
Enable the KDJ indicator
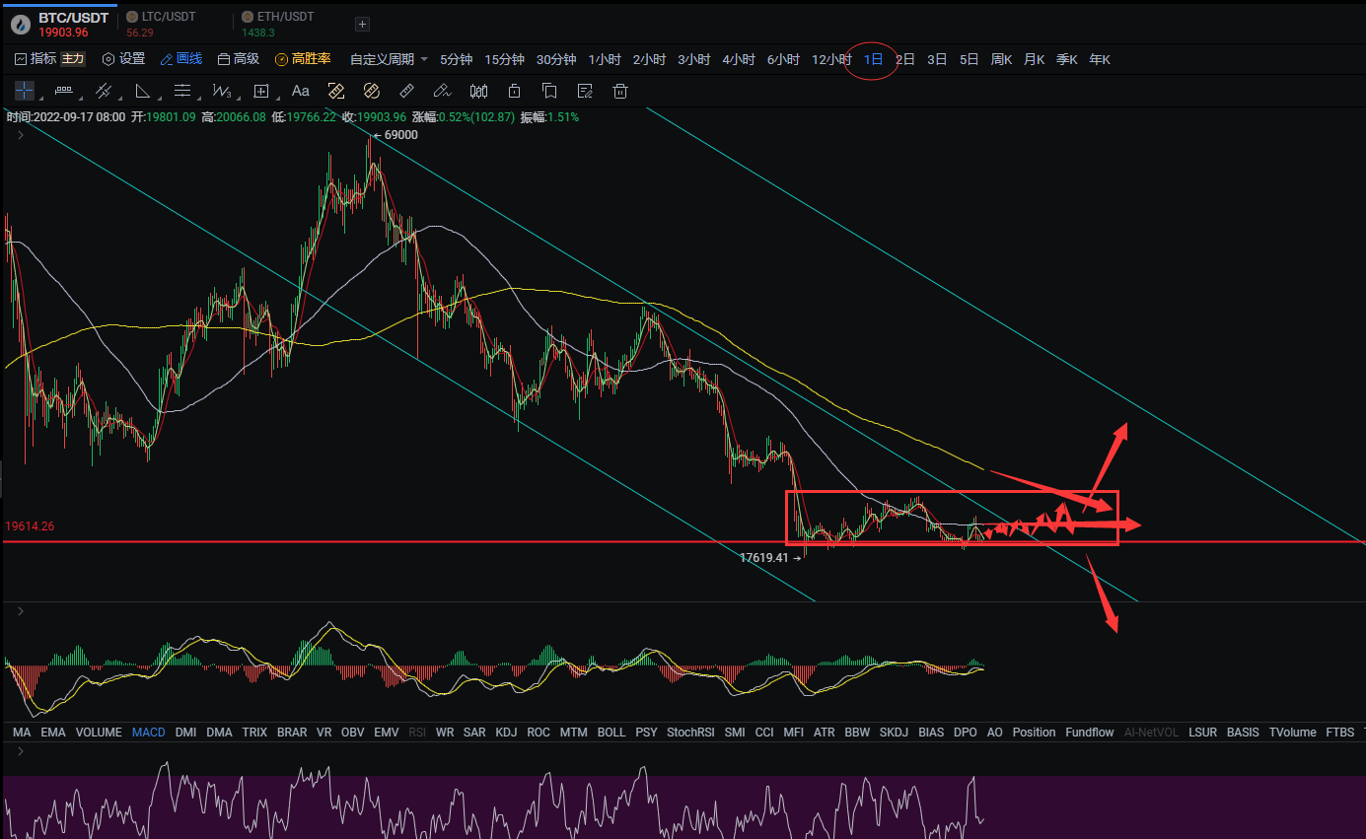click(x=506, y=733)
